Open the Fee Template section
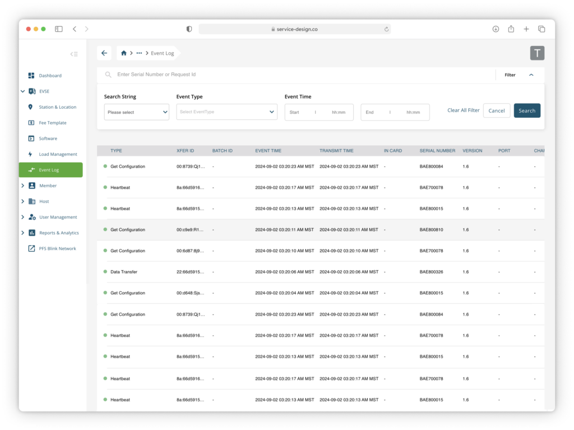The height and width of the screenshot is (430, 574). tap(31, 122)
